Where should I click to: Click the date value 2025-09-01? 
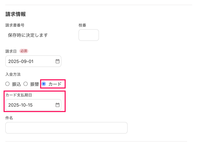(x=21, y=61)
